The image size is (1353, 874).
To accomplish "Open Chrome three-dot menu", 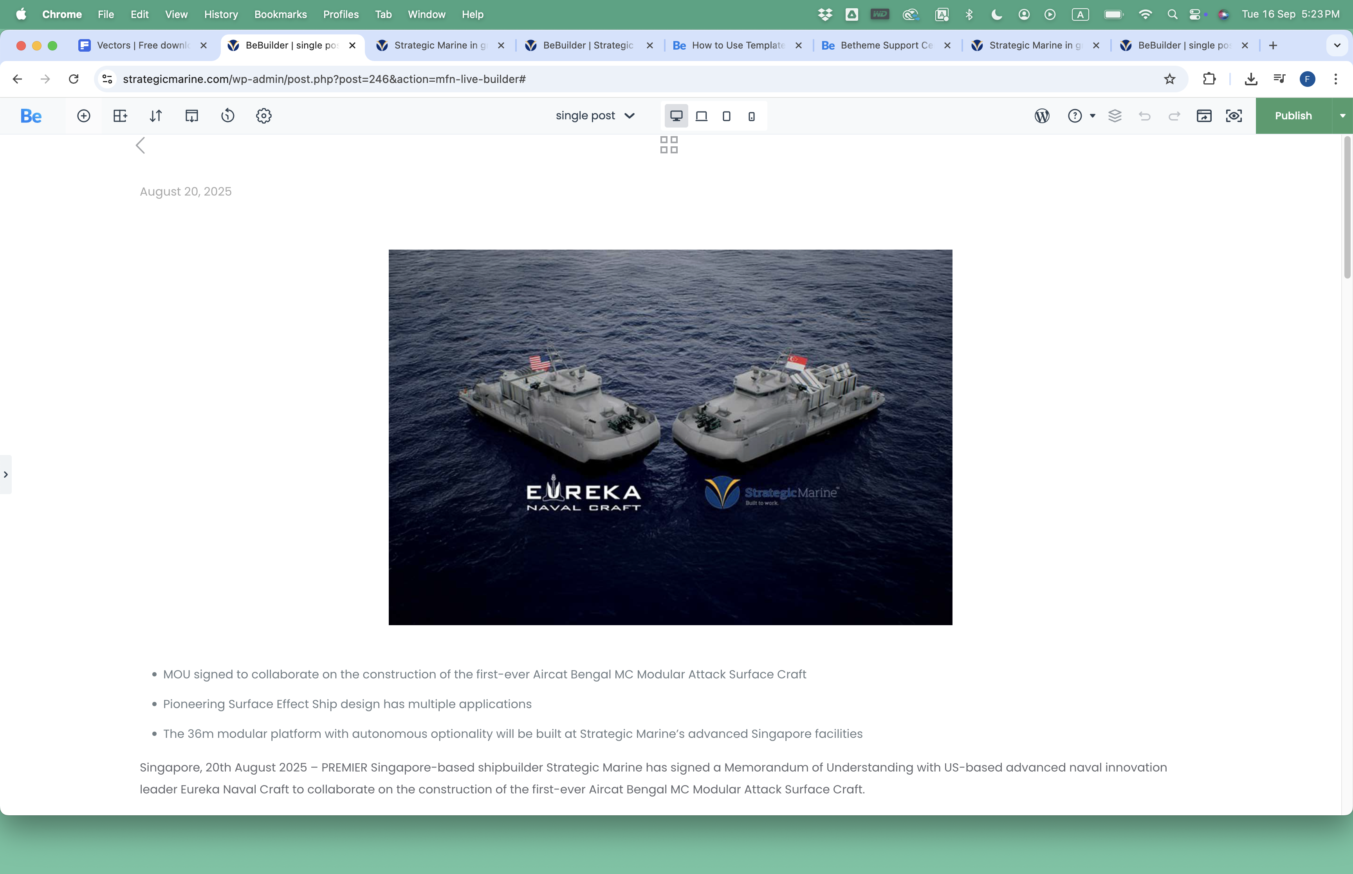I will (x=1335, y=79).
